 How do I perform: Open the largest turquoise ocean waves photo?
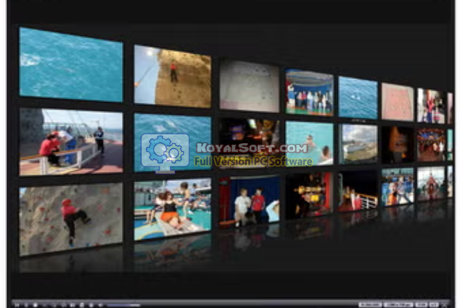pos(71,64)
